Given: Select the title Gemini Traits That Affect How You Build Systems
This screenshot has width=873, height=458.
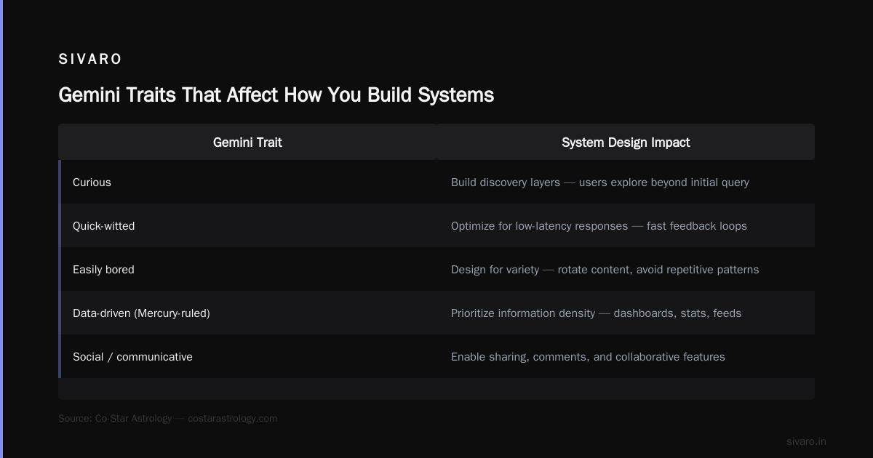Looking at the screenshot, I should [x=276, y=95].
